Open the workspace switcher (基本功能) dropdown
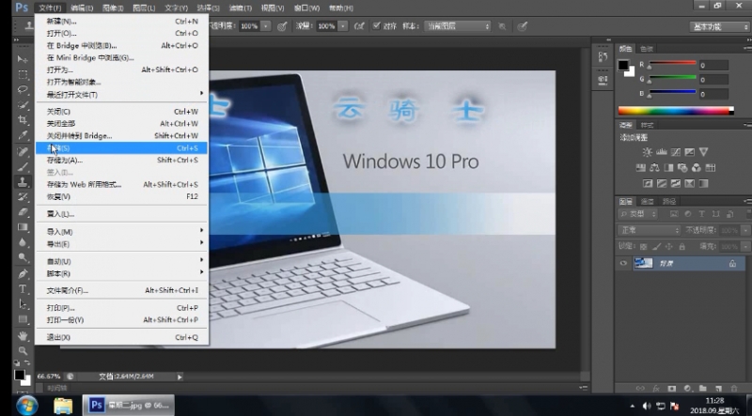This screenshot has width=752, height=416. pos(720,27)
